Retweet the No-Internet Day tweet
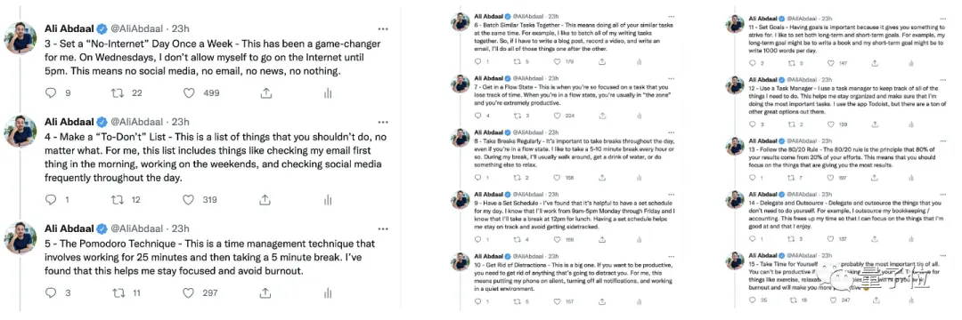Viewport: 962px width, 320px height. (118, 93)
